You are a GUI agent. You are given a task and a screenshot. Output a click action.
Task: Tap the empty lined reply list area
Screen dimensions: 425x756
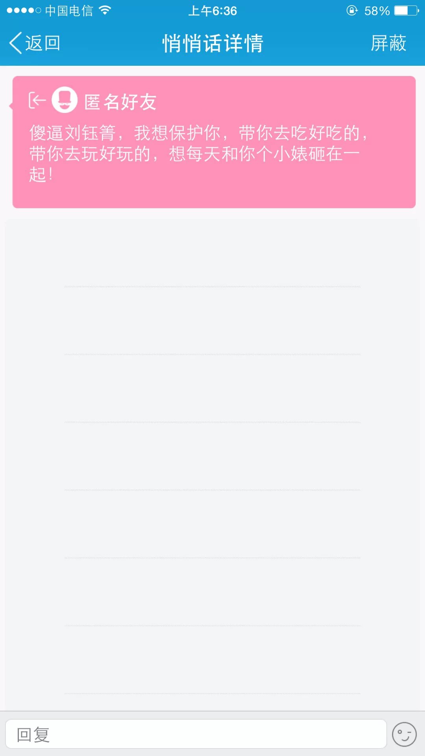point(213,453)
